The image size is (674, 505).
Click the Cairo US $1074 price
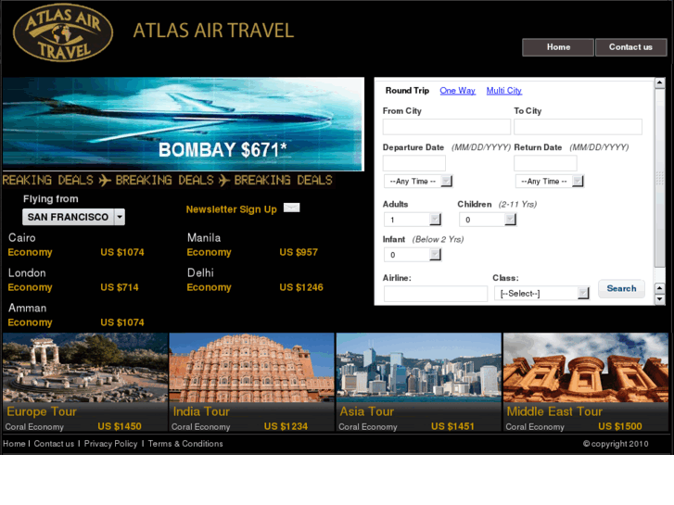(x=122, y=252)
